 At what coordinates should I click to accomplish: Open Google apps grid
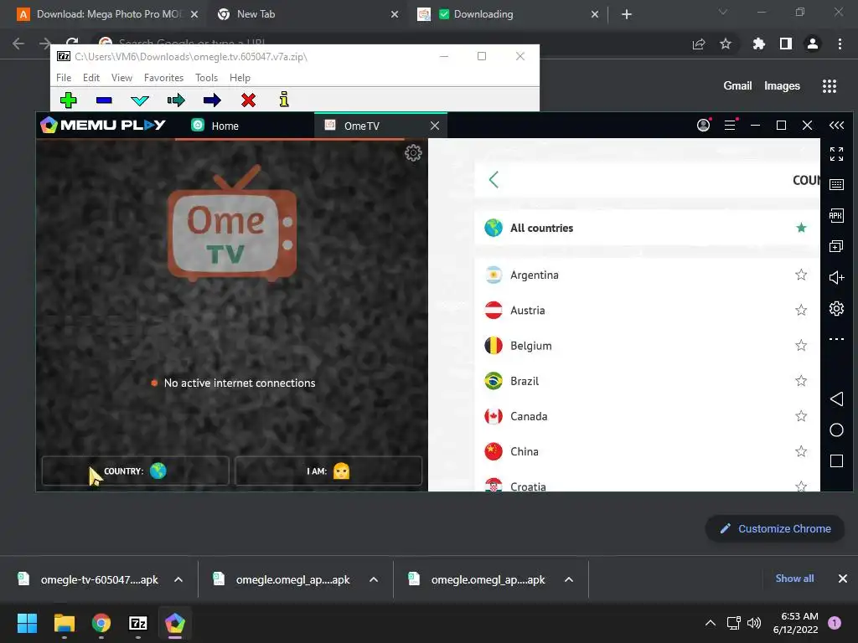click(x=830, y=86)
